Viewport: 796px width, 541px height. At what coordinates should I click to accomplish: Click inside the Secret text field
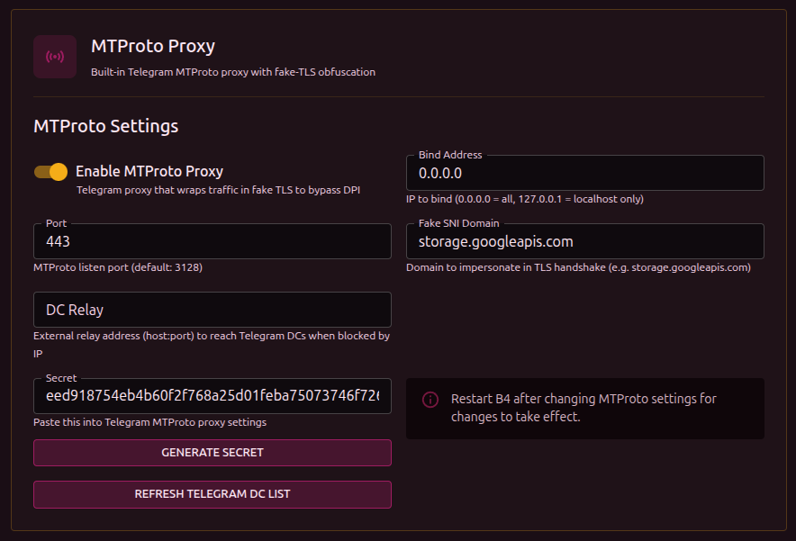click(212, 396)
